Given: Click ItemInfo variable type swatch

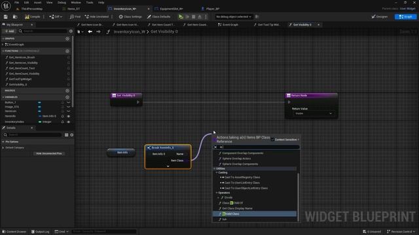Looking at the screenshot, I should pos(40,116).
